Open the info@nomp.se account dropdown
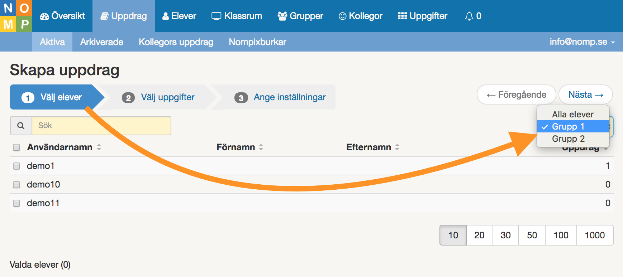 [x=582, y=42]
